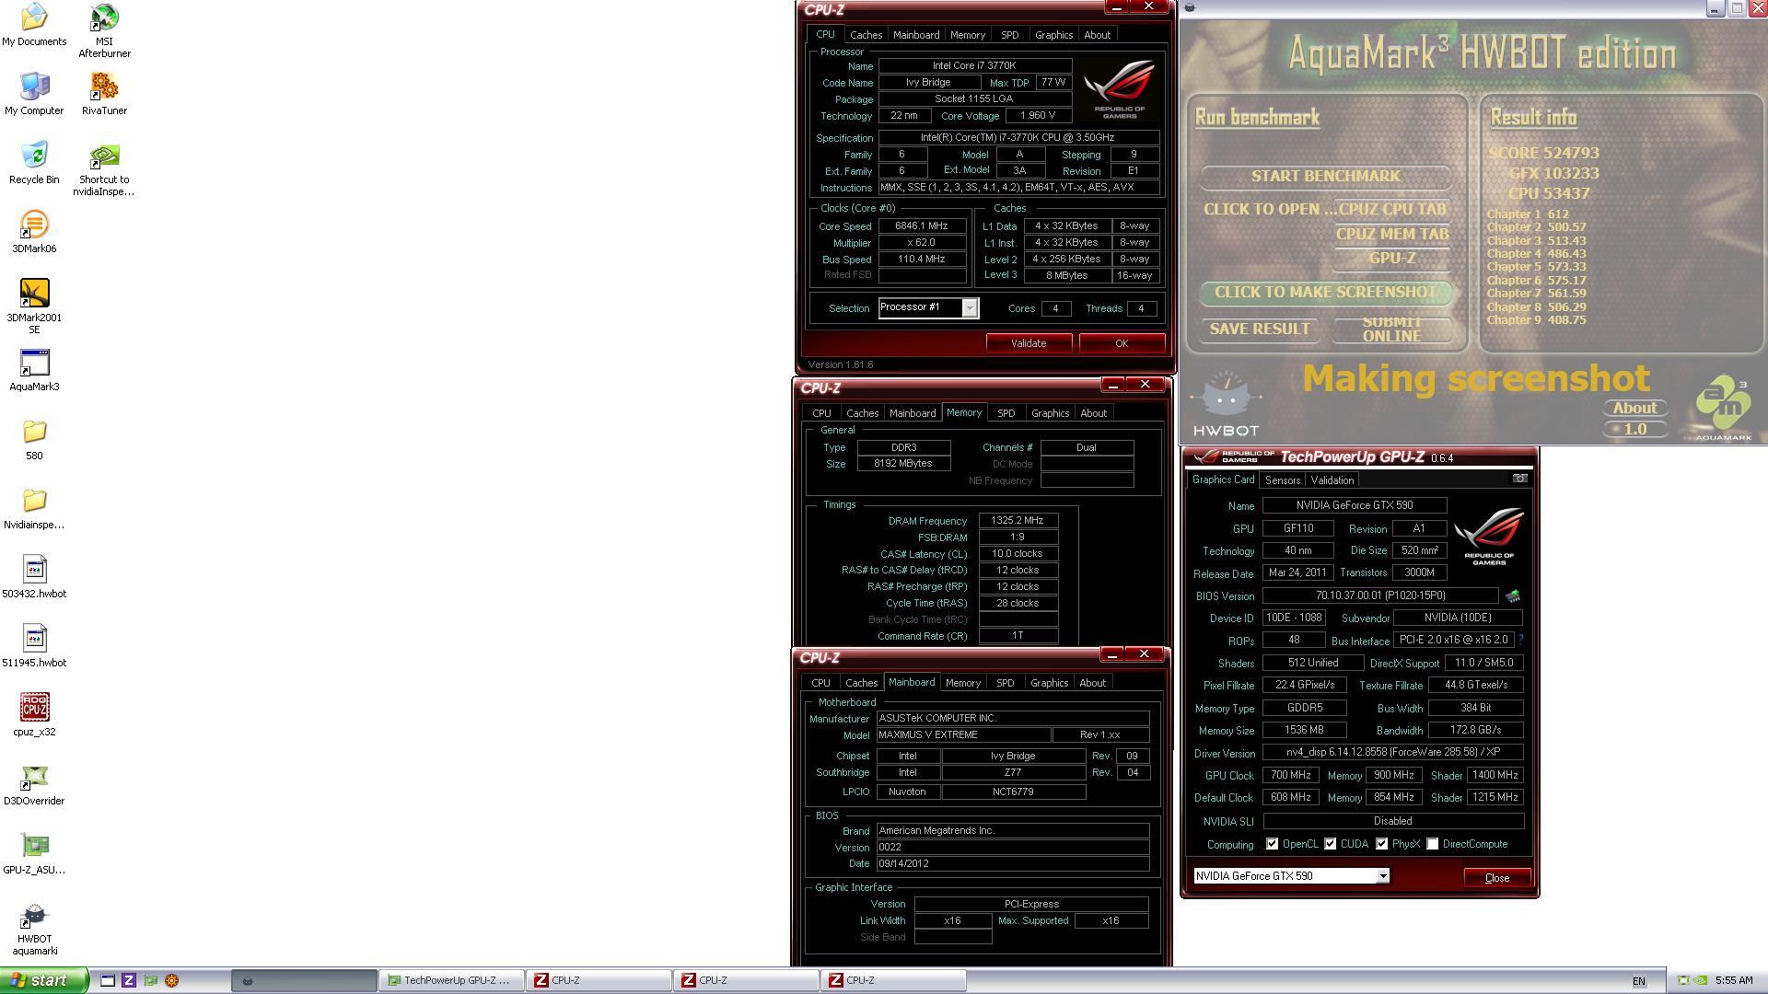Open MSI Afterburner desktop shortcut
This screenshot has width=1768, height=994.
point(104,30)
